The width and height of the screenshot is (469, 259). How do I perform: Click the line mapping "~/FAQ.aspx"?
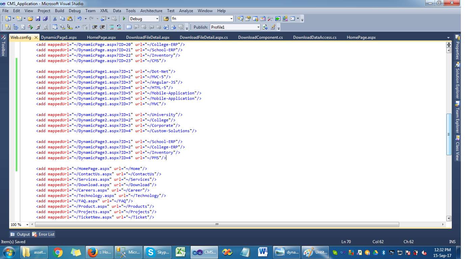coord(85,201)
